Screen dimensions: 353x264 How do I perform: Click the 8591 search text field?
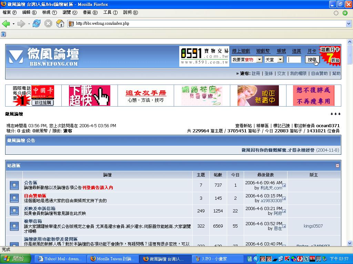pos(294,60)
